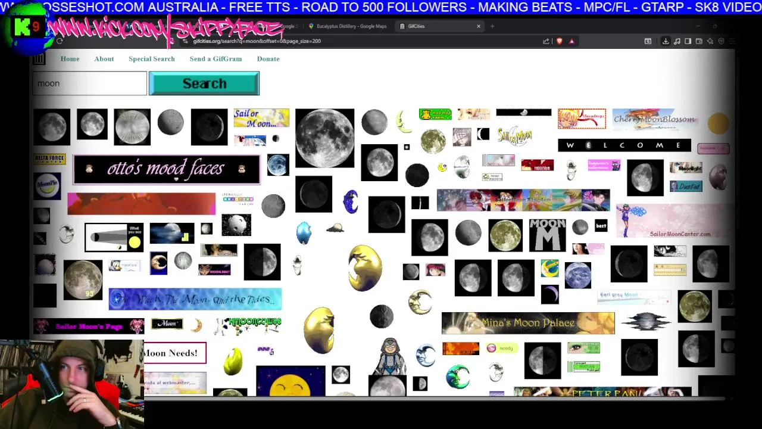Screen dimensions: 762x429
Task: Open the downloads icon in toolbar
Action: [666, 41]
